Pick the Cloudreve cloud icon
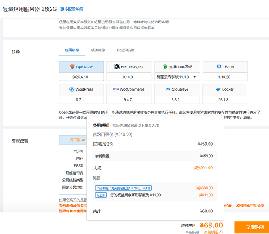Screen dimensions: 269x234 pyautogui.click(x=168, y=89)
